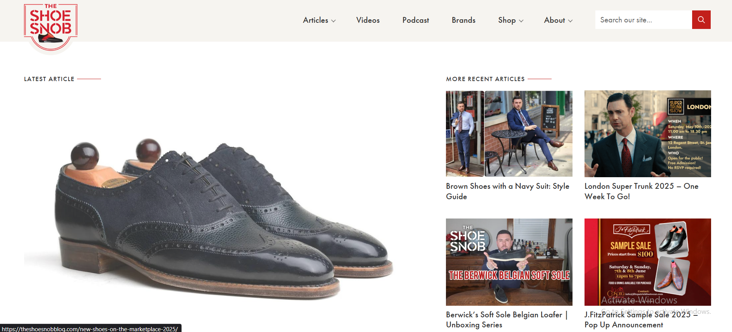This screenshot has height=332, width=732.
Task: Open the Berwick Belgian Soft Sole thumbnail
Action: pos(509,262)
